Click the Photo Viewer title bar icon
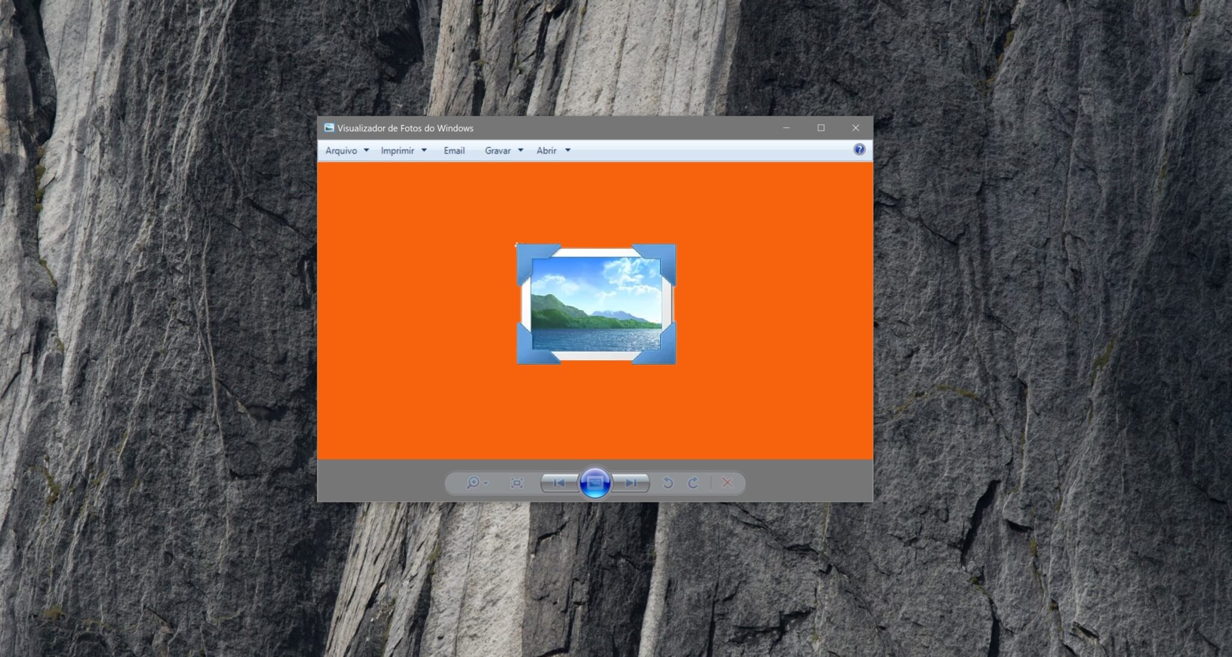 (x=328, y=128)
